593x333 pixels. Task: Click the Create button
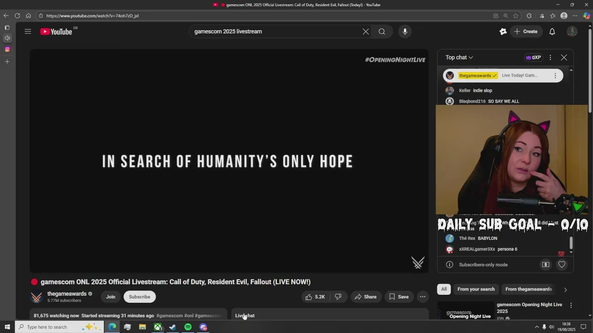pyautogui.click(x=526, y=31)
